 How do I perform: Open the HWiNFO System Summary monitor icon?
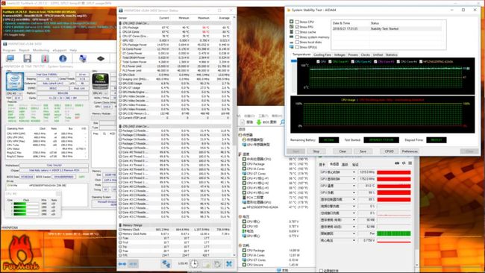click(x=10, y=58)
